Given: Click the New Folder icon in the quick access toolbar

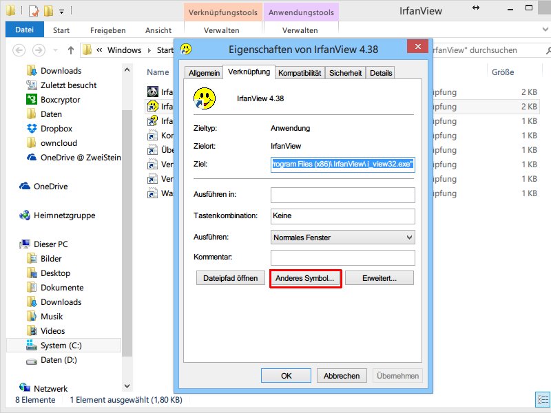Looking at the screenshot, I should [x=48, y=11].
